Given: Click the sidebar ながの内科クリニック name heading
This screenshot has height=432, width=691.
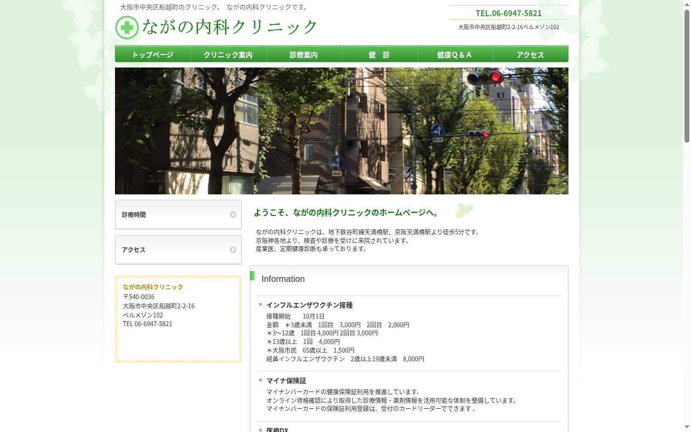Looking at the screenshot, I should tap(153, 287).
